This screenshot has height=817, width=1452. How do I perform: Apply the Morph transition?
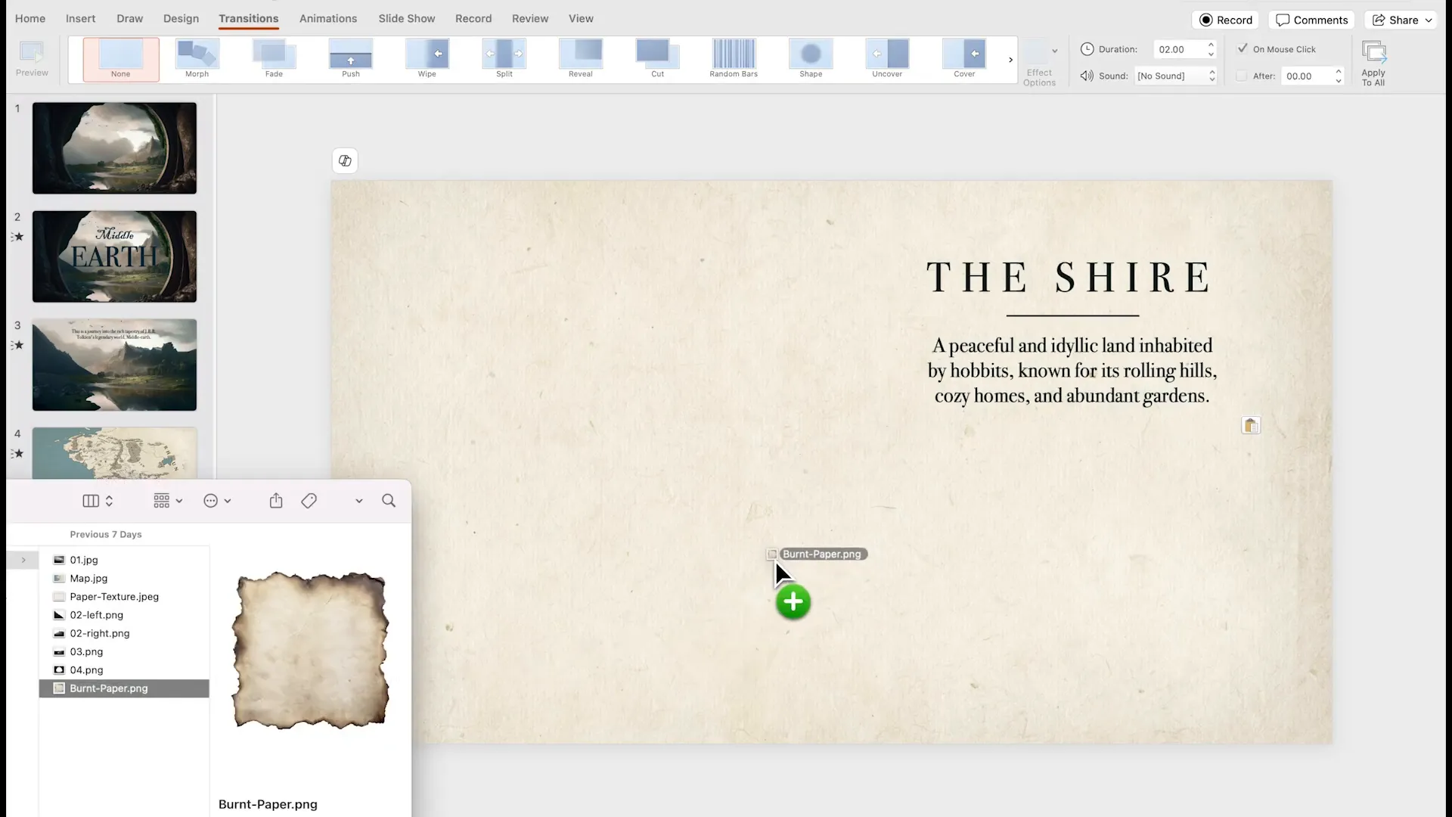197,59
